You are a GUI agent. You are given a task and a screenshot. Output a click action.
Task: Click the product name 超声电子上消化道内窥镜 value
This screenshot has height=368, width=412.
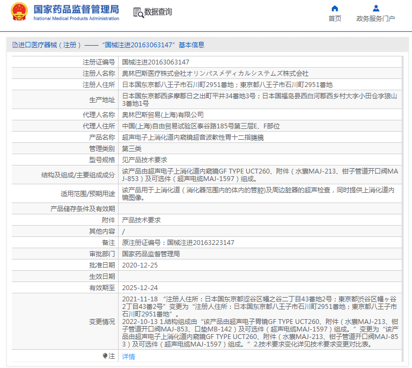pyautogui.click(x=193, y=138)
